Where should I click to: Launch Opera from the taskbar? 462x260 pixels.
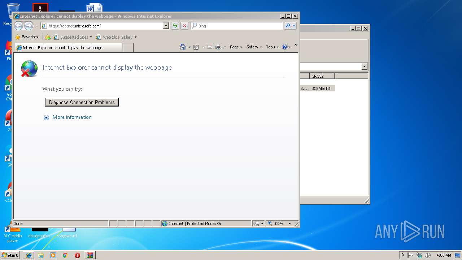(x=77, y=255)
